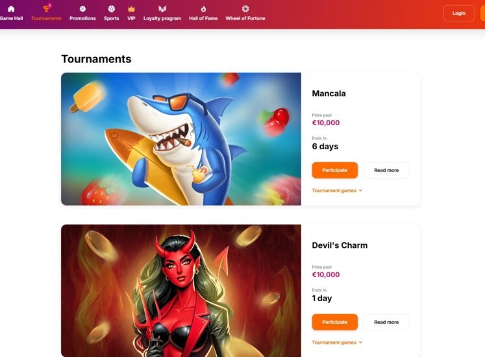
Task: Read more about Devil's Charm tournament
Action: pos(386,322)
